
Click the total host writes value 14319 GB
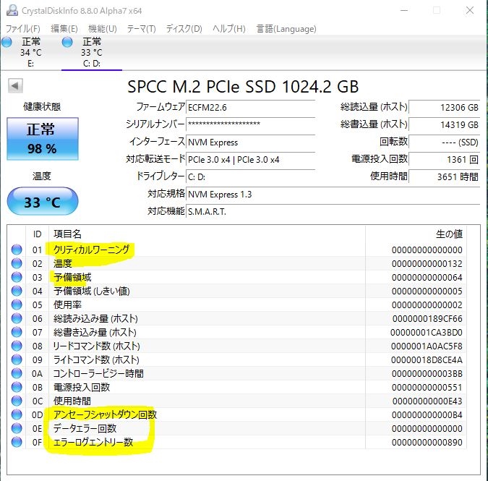(444, 124)
